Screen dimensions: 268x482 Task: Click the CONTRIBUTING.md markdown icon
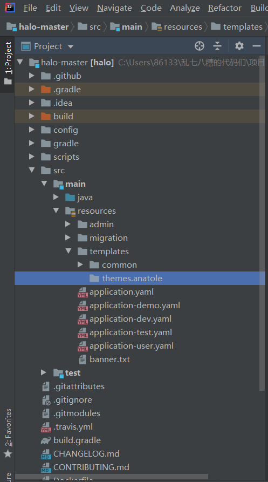point(46,468)
